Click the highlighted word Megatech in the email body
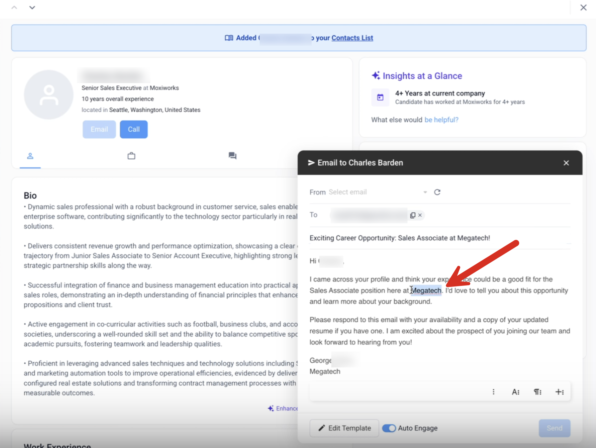 426,290
